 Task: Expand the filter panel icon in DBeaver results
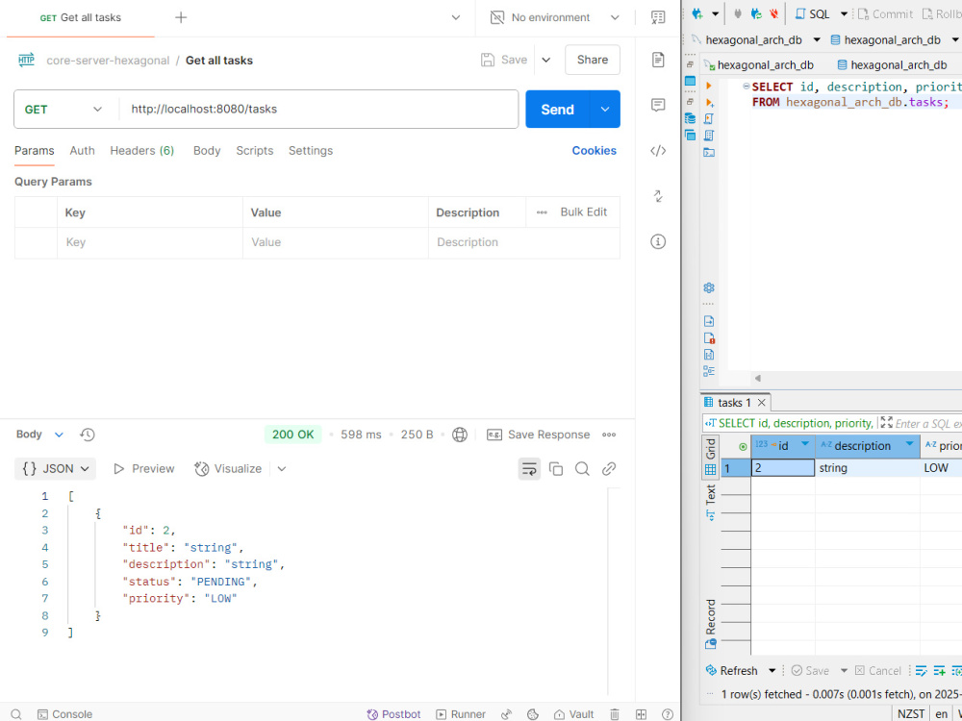887,422
